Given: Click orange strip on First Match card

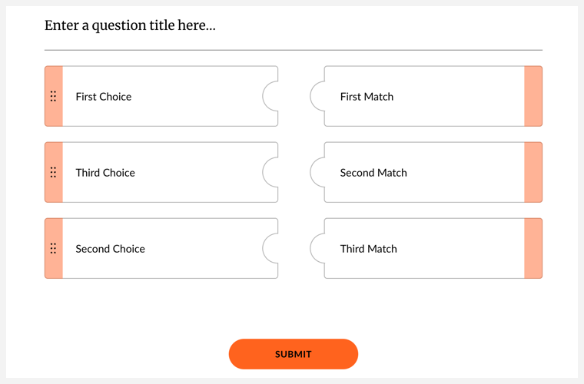Looking at the screenshot, I should point(533,97).
